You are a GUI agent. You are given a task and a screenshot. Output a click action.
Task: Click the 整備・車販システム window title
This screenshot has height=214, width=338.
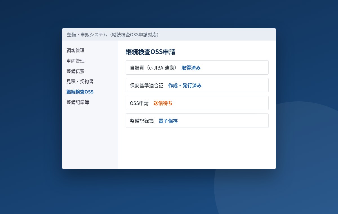click(x=114, y=35)
